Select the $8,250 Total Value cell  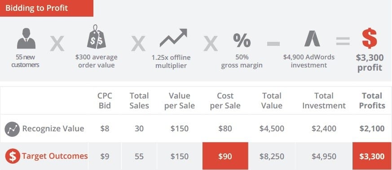pos(272,157)
